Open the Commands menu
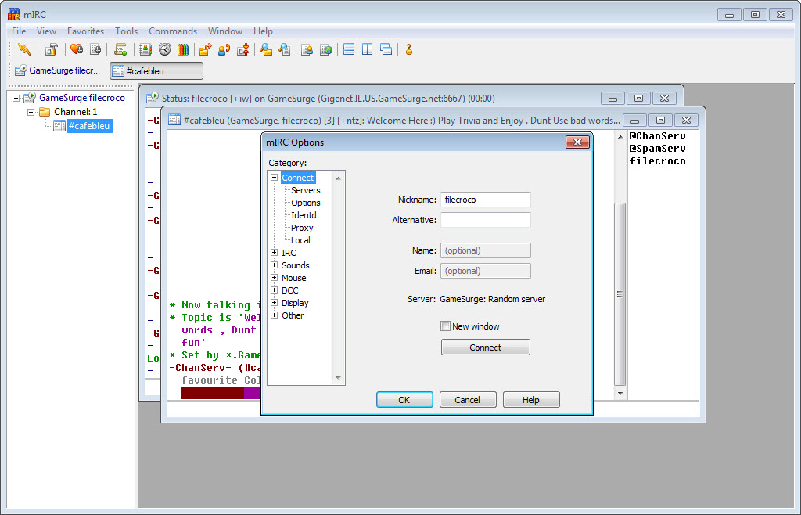Screen dimensions: 801x515 (173, 31)
